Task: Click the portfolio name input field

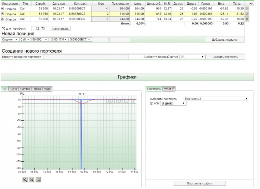Action: click(x=86, y=57)
